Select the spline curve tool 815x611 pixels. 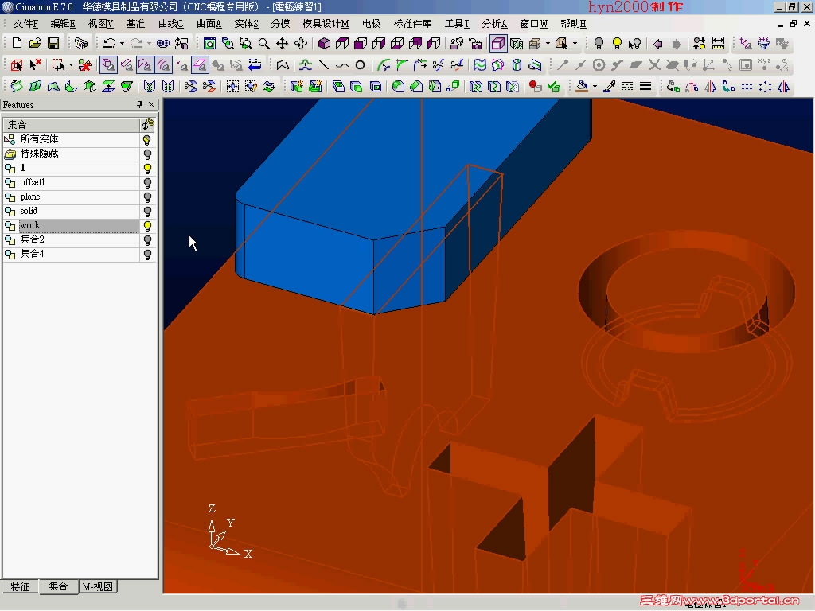[x=341, y=65]
